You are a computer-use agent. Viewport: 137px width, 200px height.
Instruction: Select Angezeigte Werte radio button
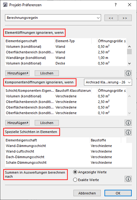[75, 172]
